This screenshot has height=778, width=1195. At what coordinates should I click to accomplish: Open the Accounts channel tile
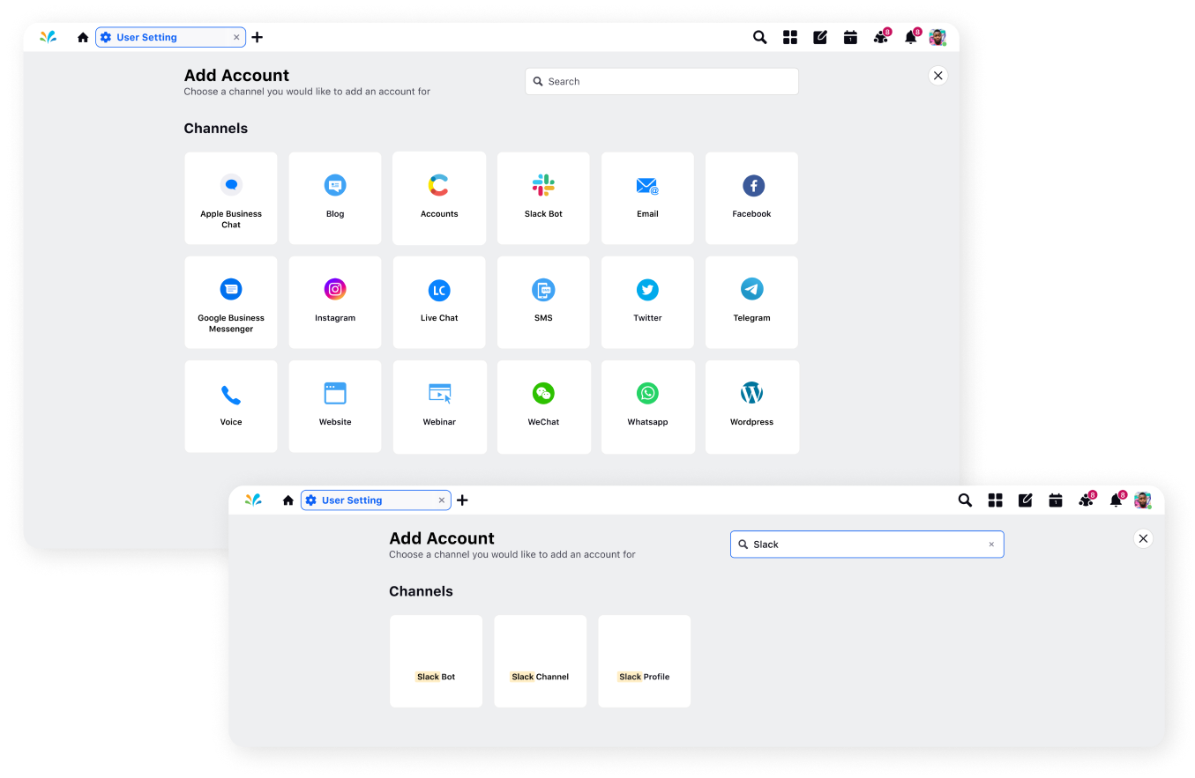point(439,198)
